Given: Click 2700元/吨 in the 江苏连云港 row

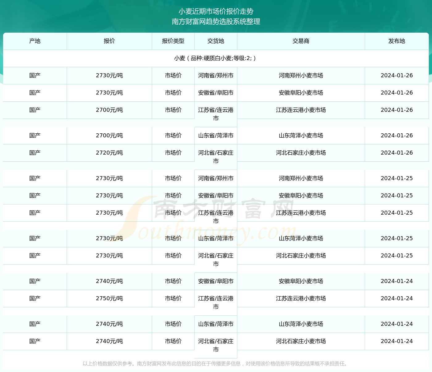Looking at the screenshot, I should [109, 110].
